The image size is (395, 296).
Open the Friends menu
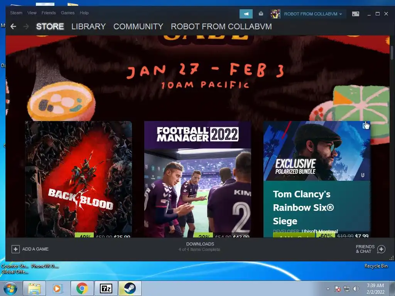(x=49, y=13)
